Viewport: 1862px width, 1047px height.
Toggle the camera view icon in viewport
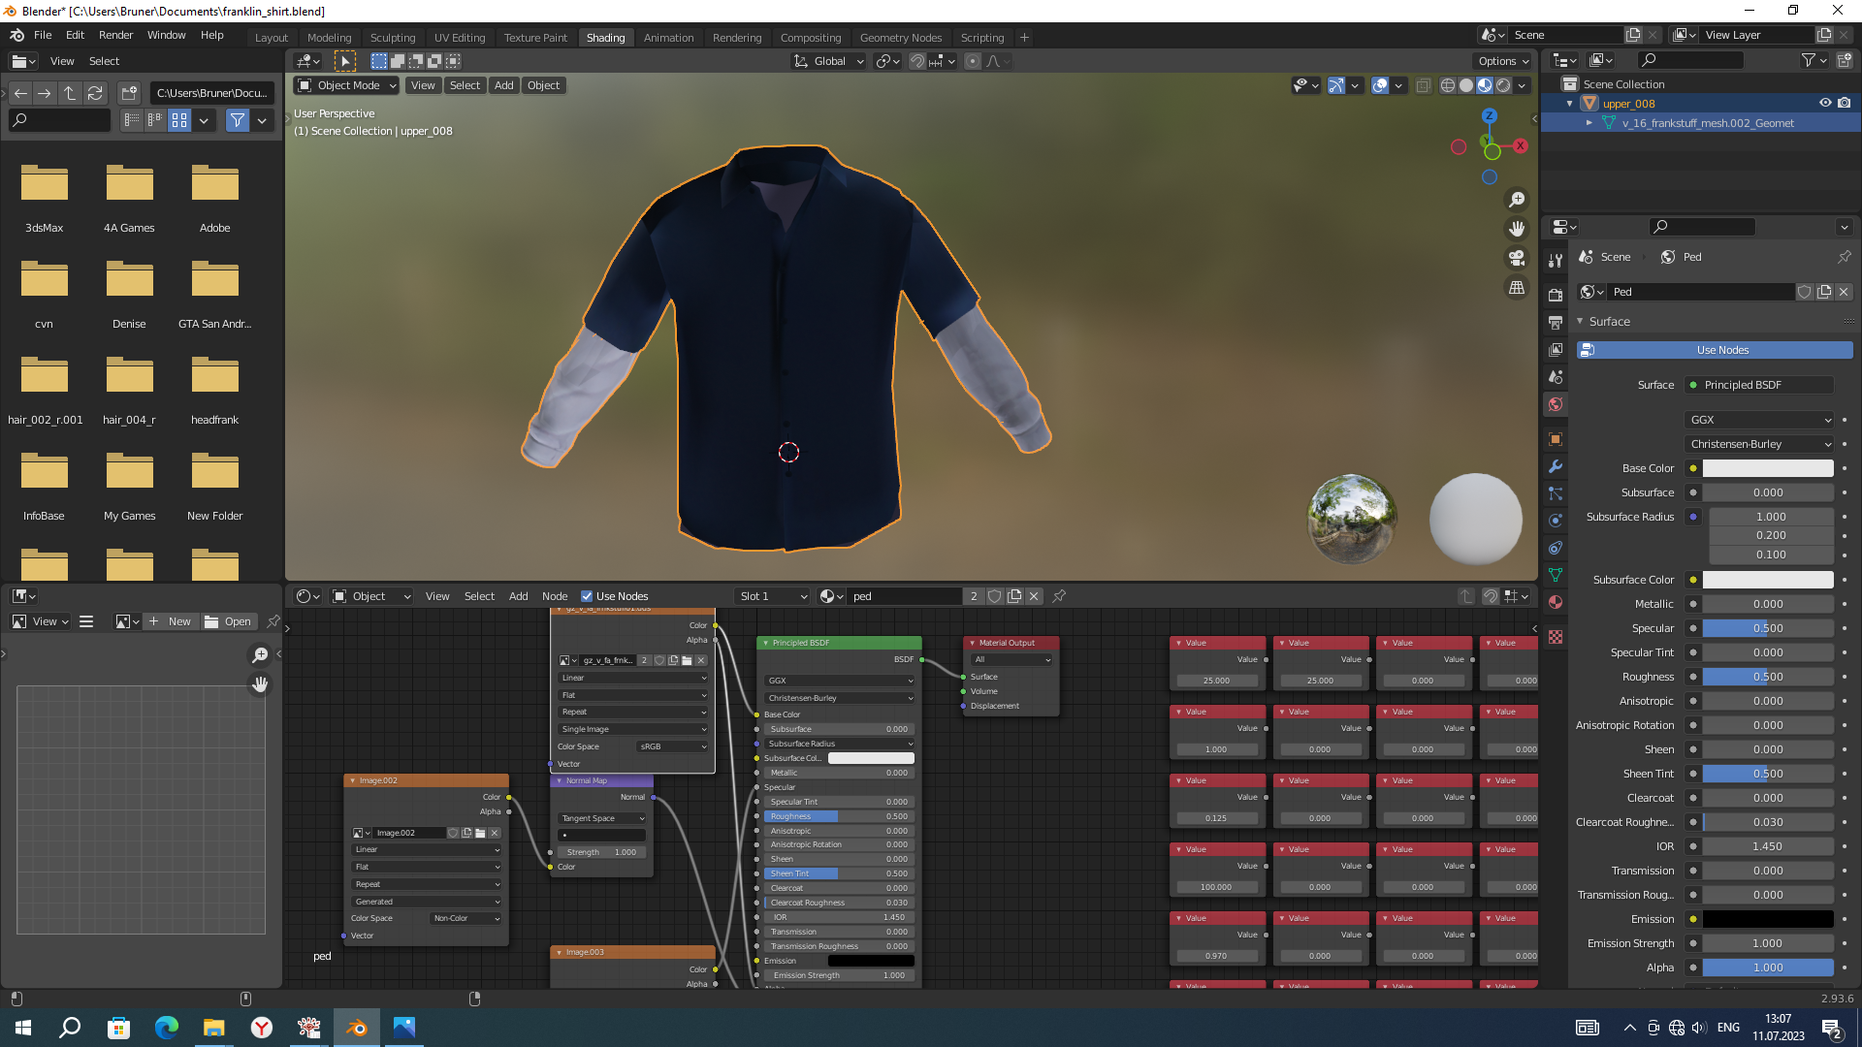(x=1517, y=258)
